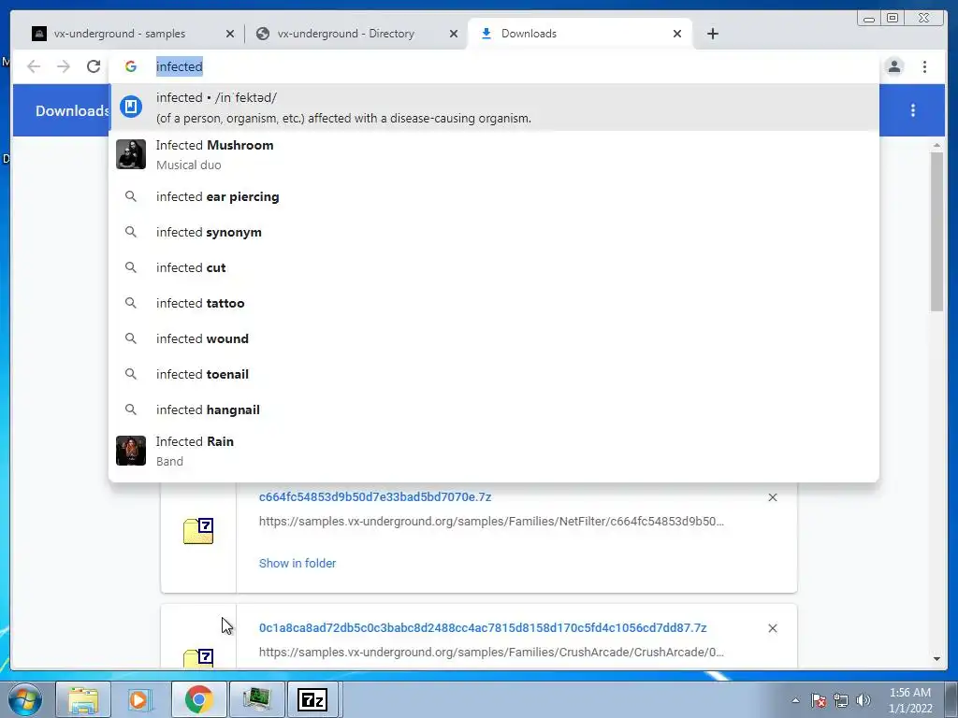Click search icon beside 'infected cut'
This screenshot has height=718, width=958.
coord(131,267)
